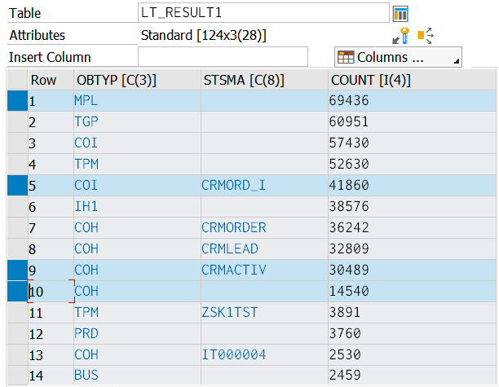The width and height of the screenshot is (499, 387).
Task: Click the count value 3760
Action: pos(412,333)
